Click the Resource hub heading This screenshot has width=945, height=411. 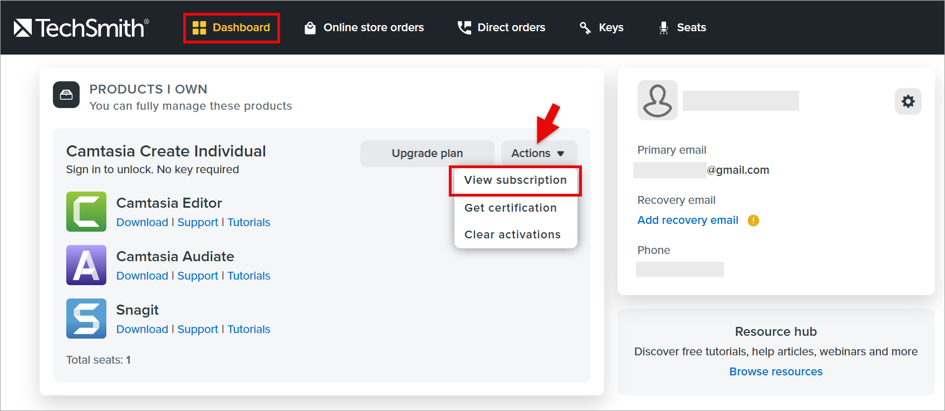click(776, 331)
